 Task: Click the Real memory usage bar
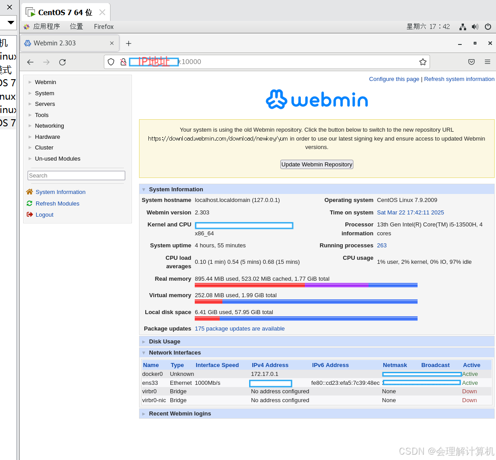point(305,285)
